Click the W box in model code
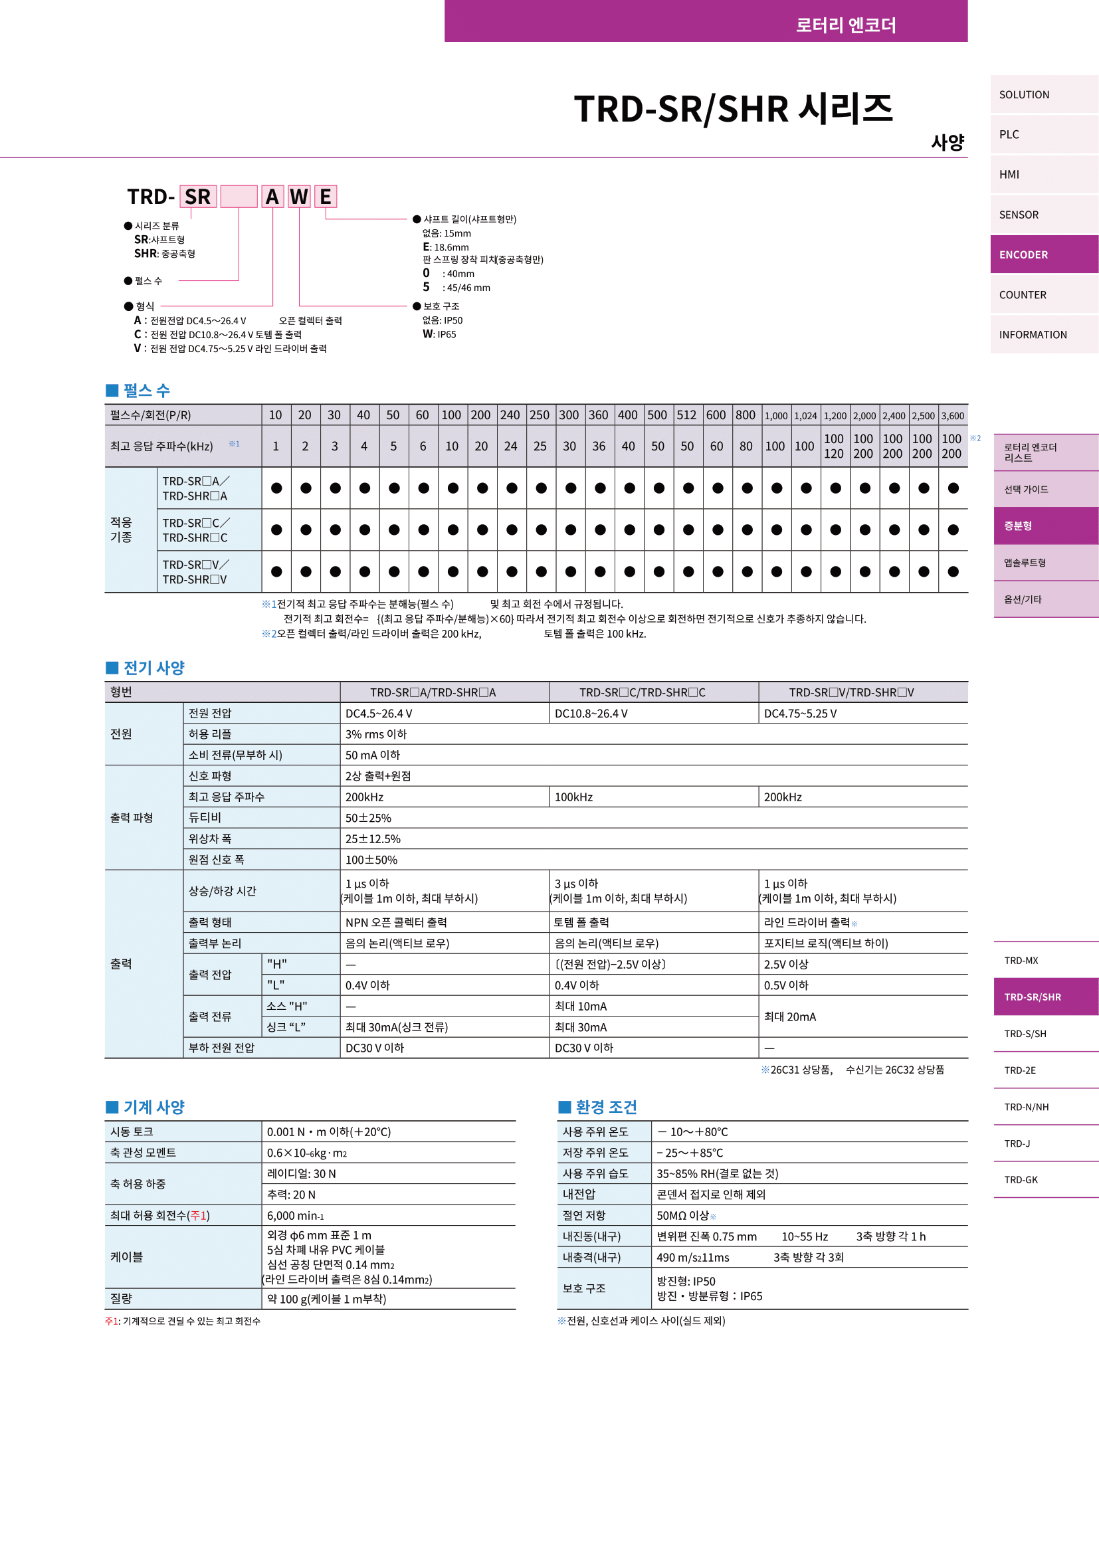 (298, 196)
